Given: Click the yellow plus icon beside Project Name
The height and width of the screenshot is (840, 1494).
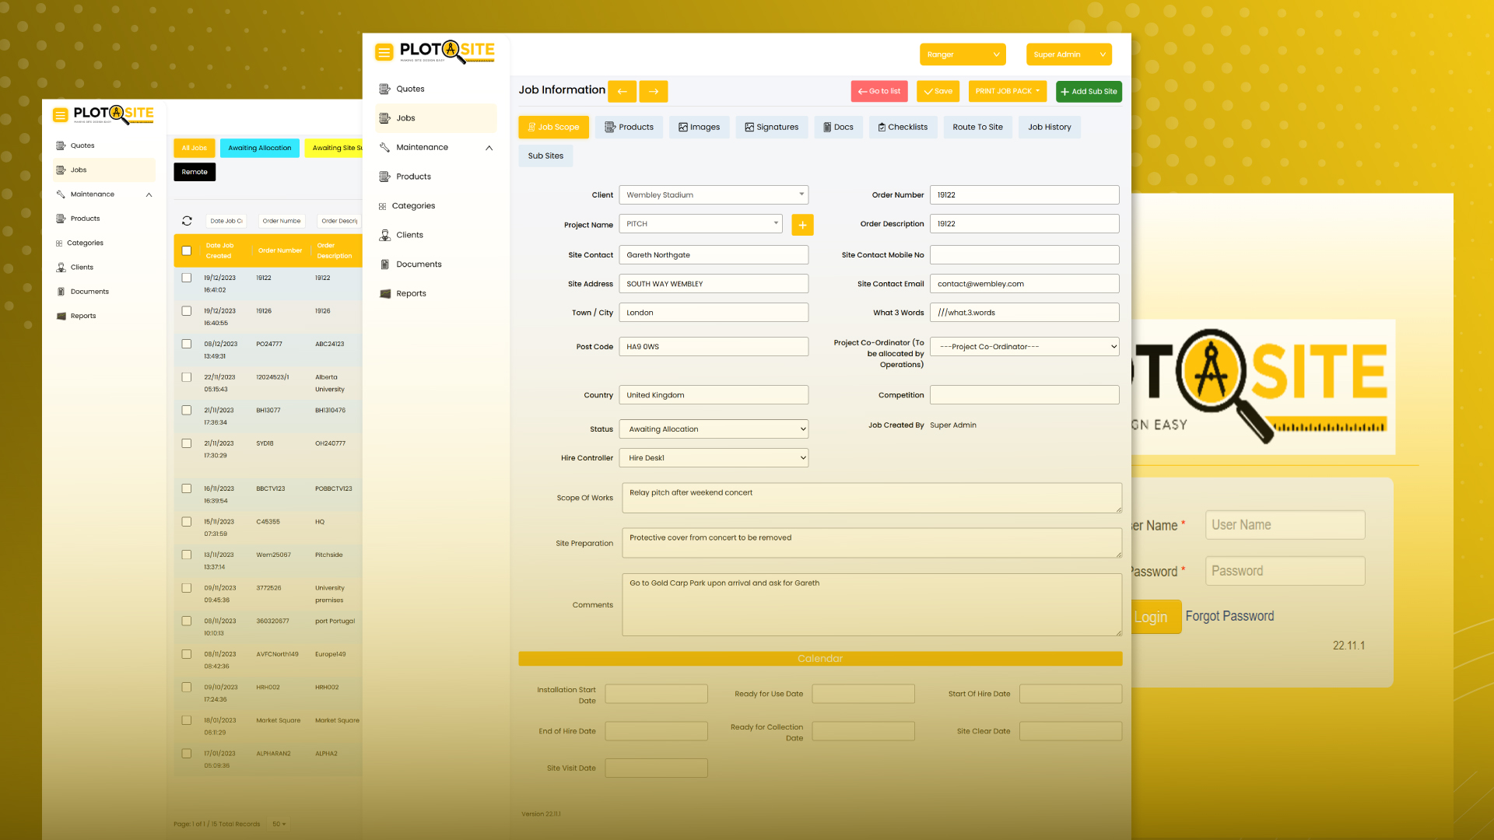Looking at the screenshot, I should pos(802,225).
